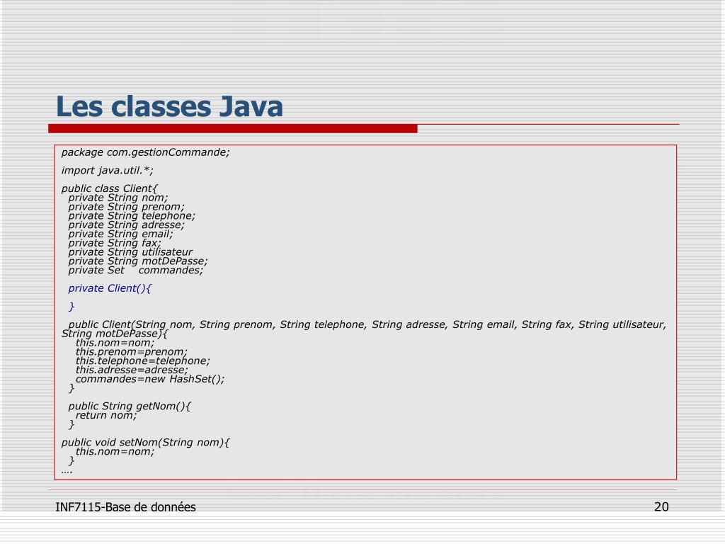Select the line 'private String fax;'
This screenshot has width=725, height=544.
point(115,243)
